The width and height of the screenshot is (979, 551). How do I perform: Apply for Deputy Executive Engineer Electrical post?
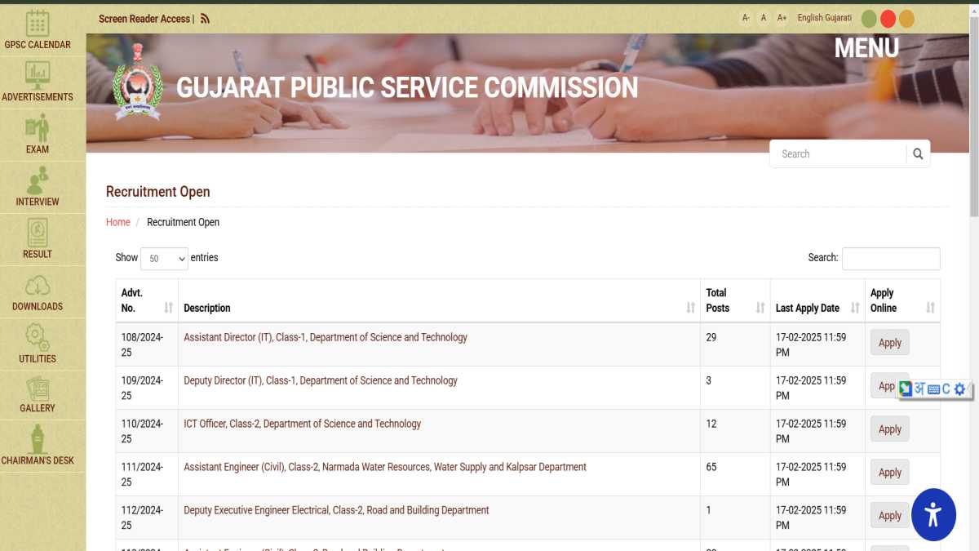(890, 516)
